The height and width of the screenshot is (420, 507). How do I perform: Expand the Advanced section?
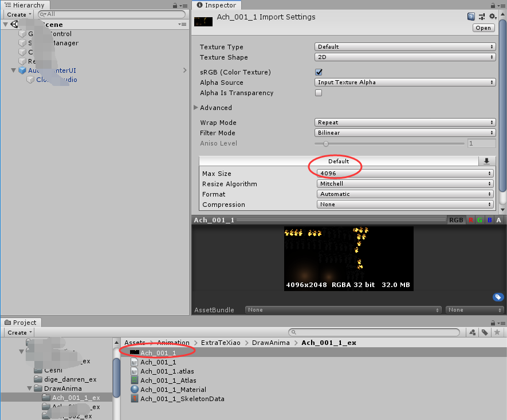point(195,107)
